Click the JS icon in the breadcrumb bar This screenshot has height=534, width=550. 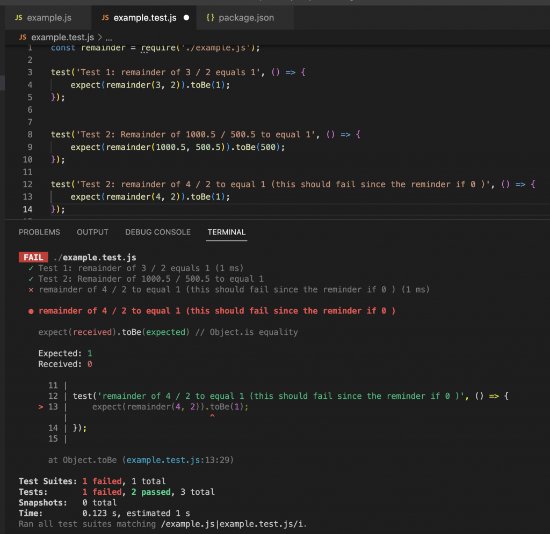tap(23, 38)
